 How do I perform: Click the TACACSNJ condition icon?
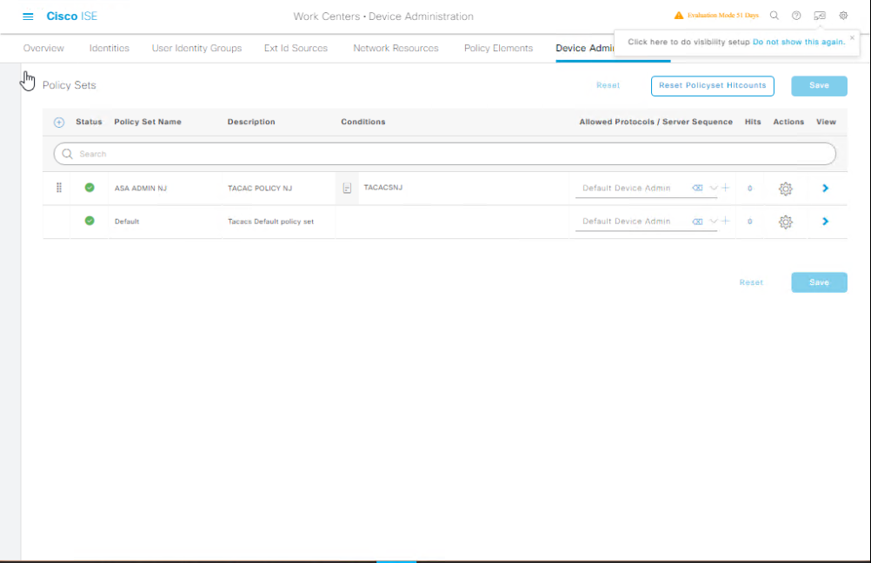click(x=347, y=188)
